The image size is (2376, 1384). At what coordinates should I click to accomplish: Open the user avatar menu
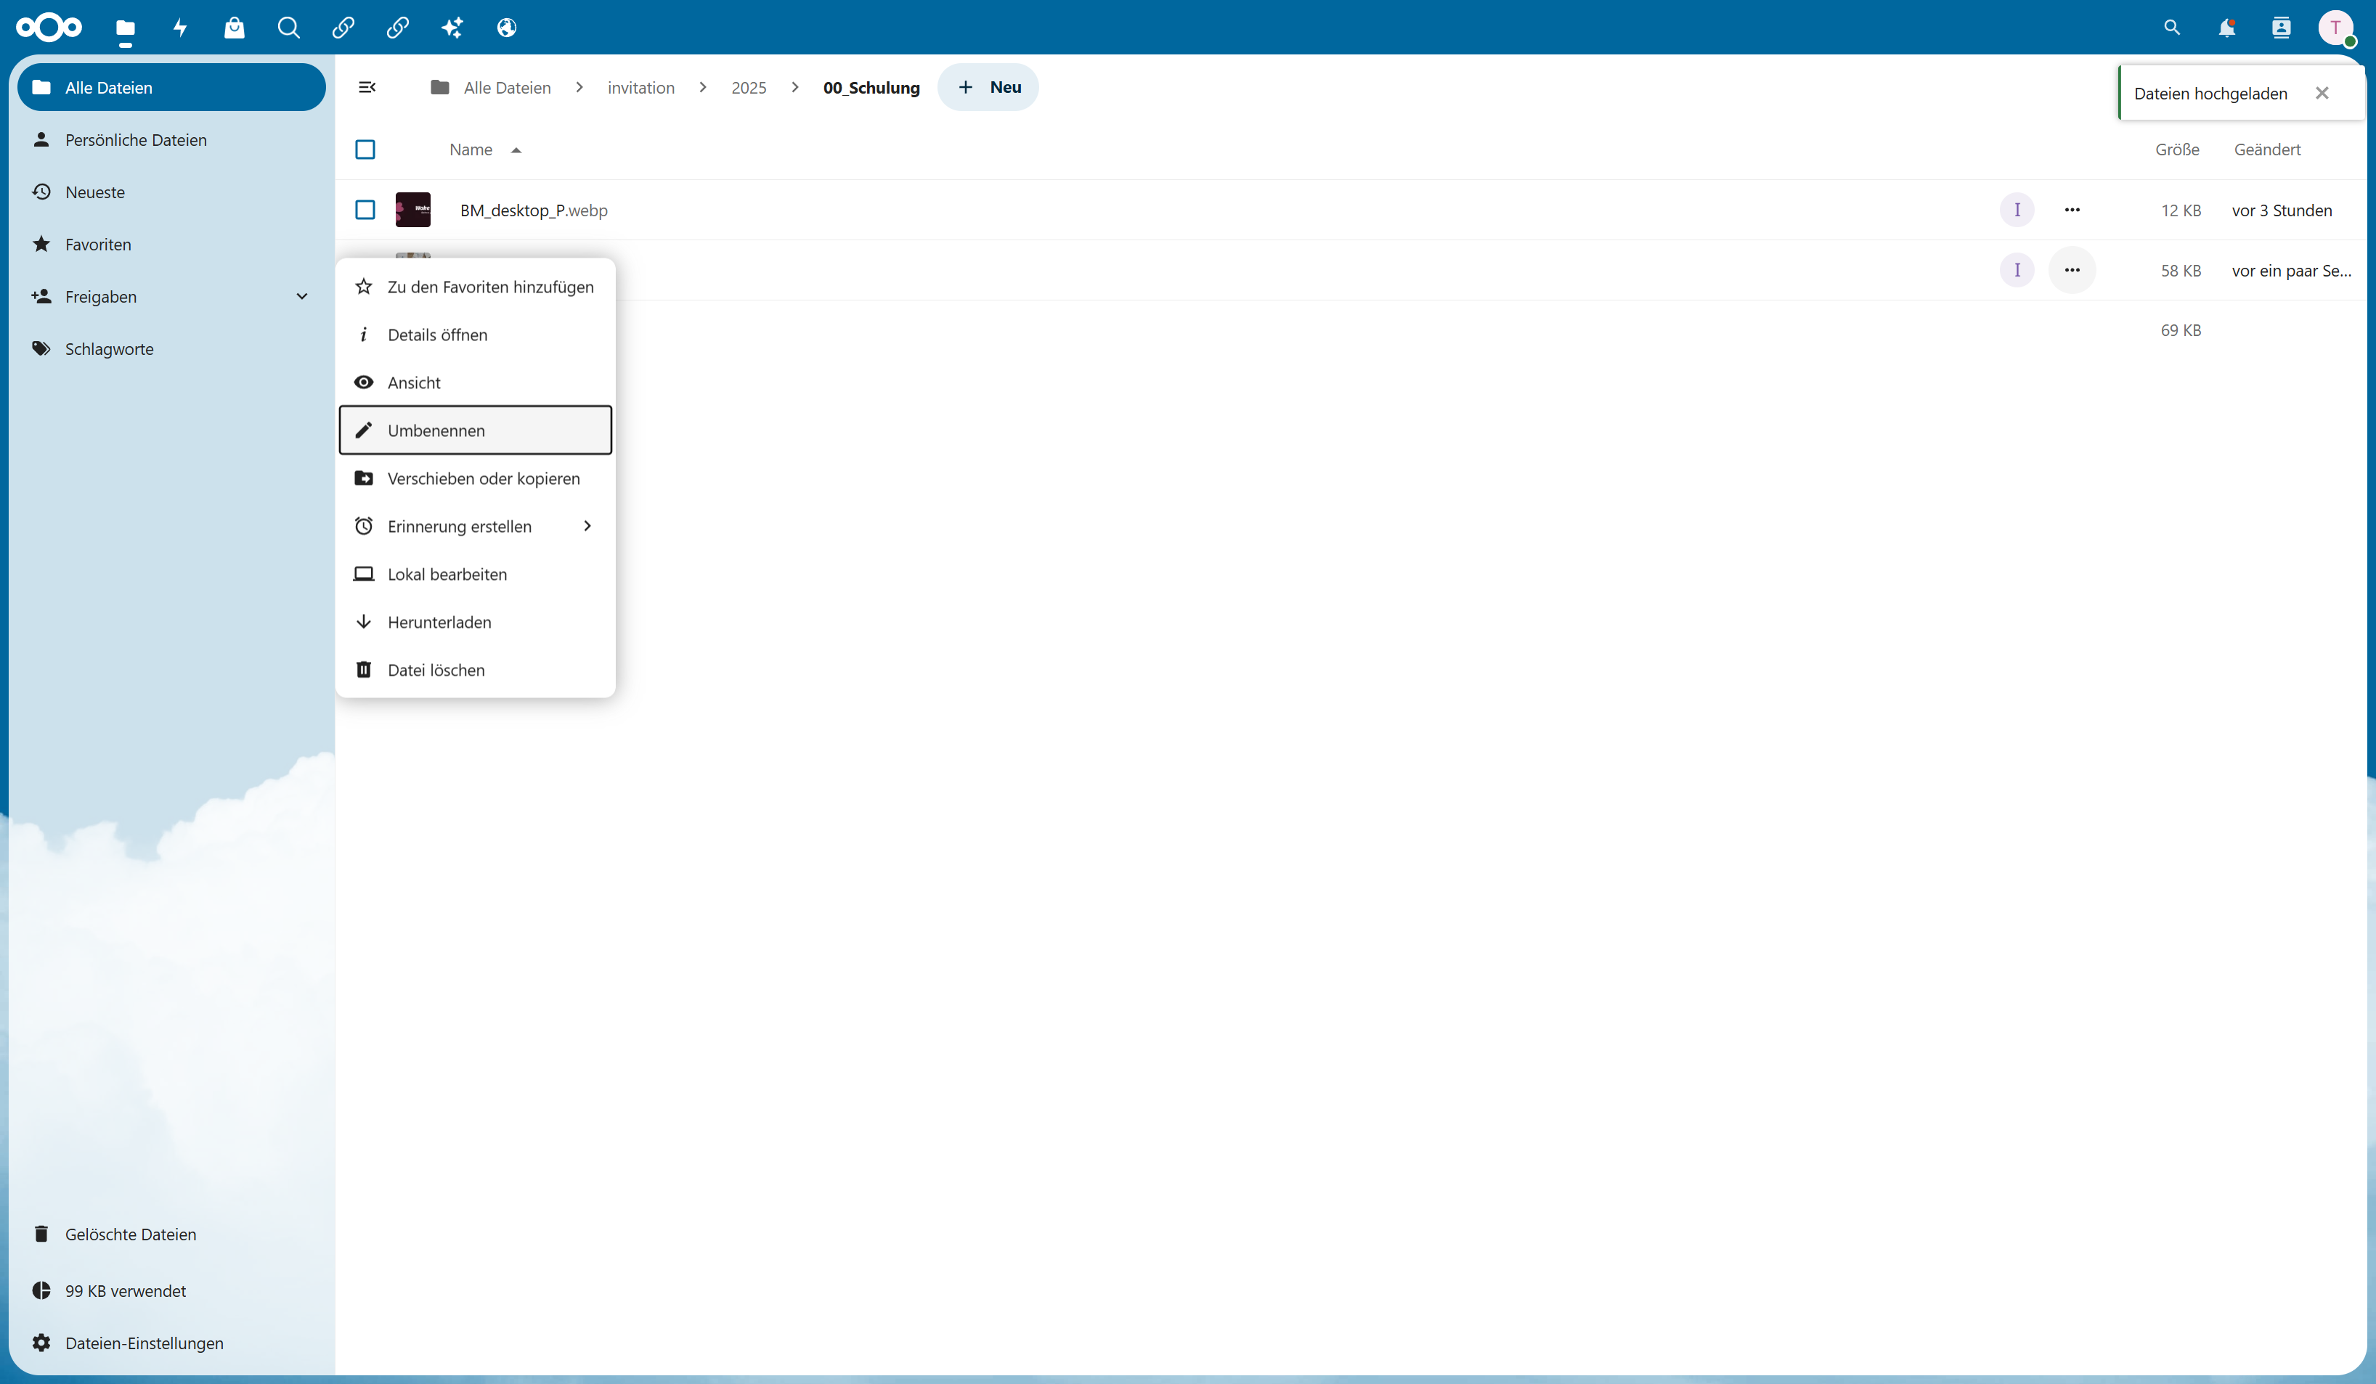pos(2335,28)
